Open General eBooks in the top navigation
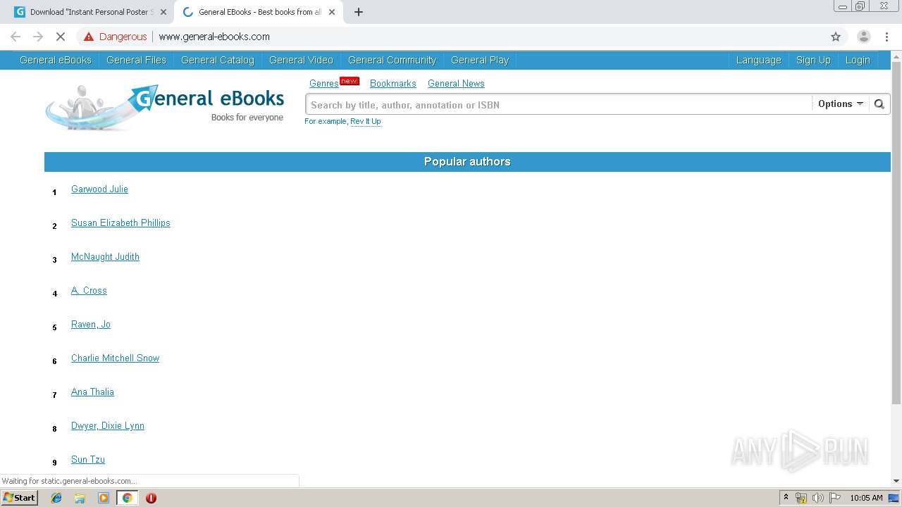Image resolution: width=902 pixels, height=507 pixels. coord(56,60)
